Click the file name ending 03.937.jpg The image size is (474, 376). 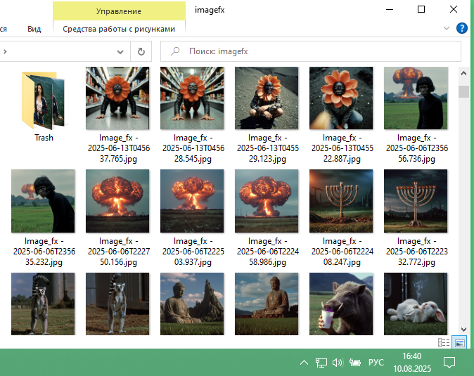(193, 252)
